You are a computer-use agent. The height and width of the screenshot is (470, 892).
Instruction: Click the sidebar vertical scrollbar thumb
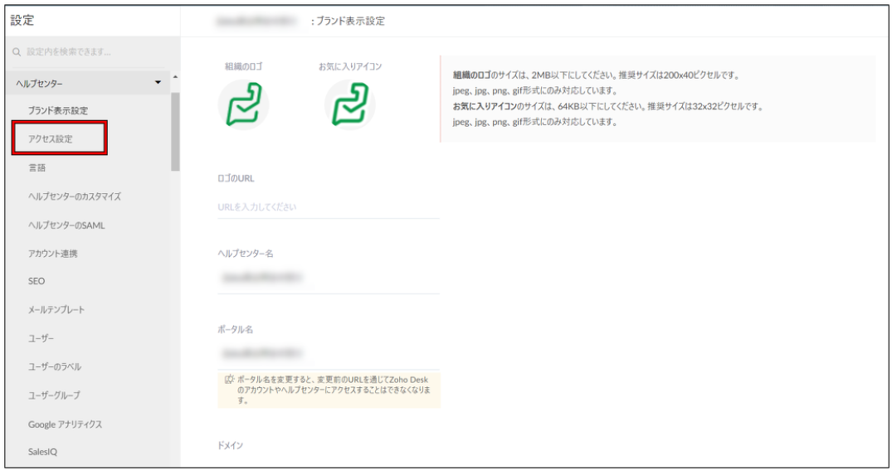tap(174, 132)
